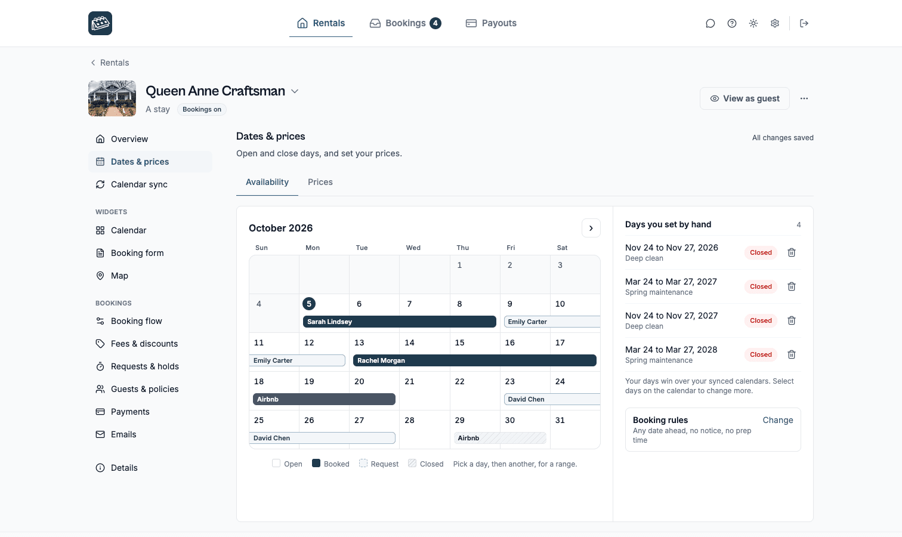Open the help question mark icon

coord(732,23)
